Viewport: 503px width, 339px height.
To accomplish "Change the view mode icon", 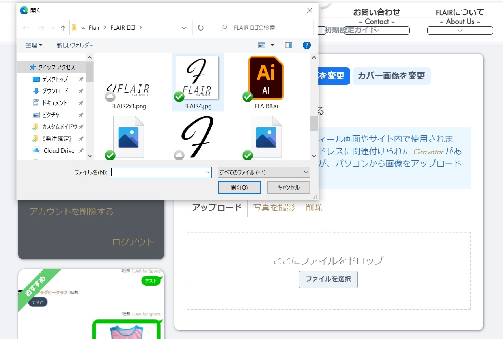I will click(x=262, y=45).
